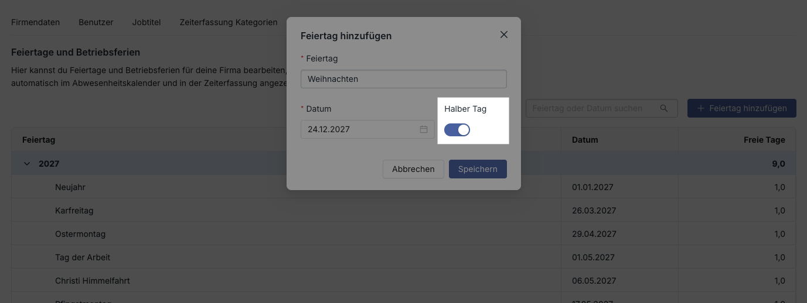Switch to the Firmendaten tab
This screenshot has width=807, height=303.
tap(35, 22)
